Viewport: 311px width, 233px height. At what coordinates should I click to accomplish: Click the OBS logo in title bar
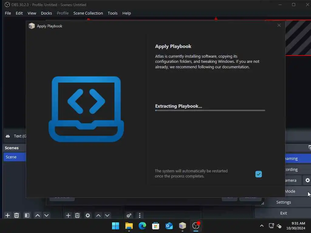7,5
